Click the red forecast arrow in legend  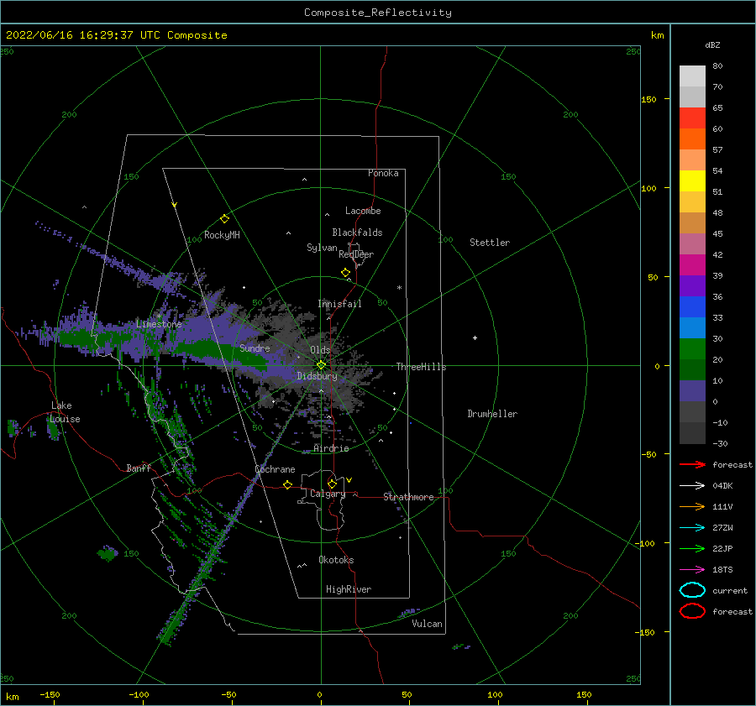692,464
